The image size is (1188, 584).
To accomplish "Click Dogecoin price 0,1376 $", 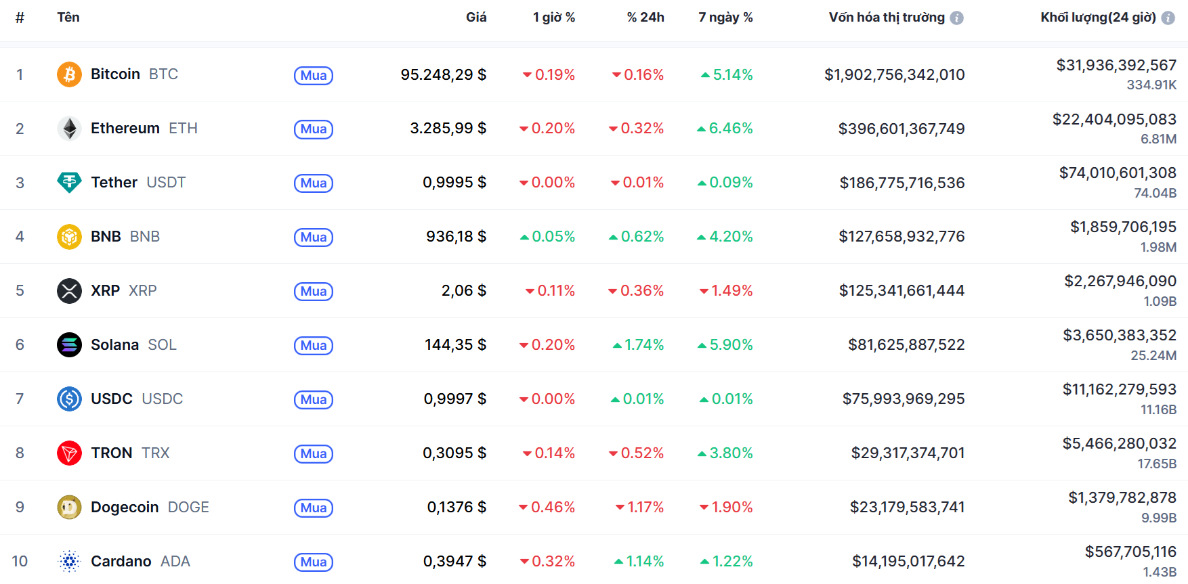I will point(457,508).
